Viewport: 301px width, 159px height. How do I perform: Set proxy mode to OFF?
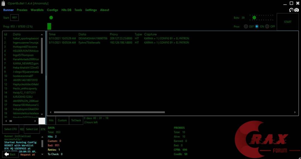(267, 26)
